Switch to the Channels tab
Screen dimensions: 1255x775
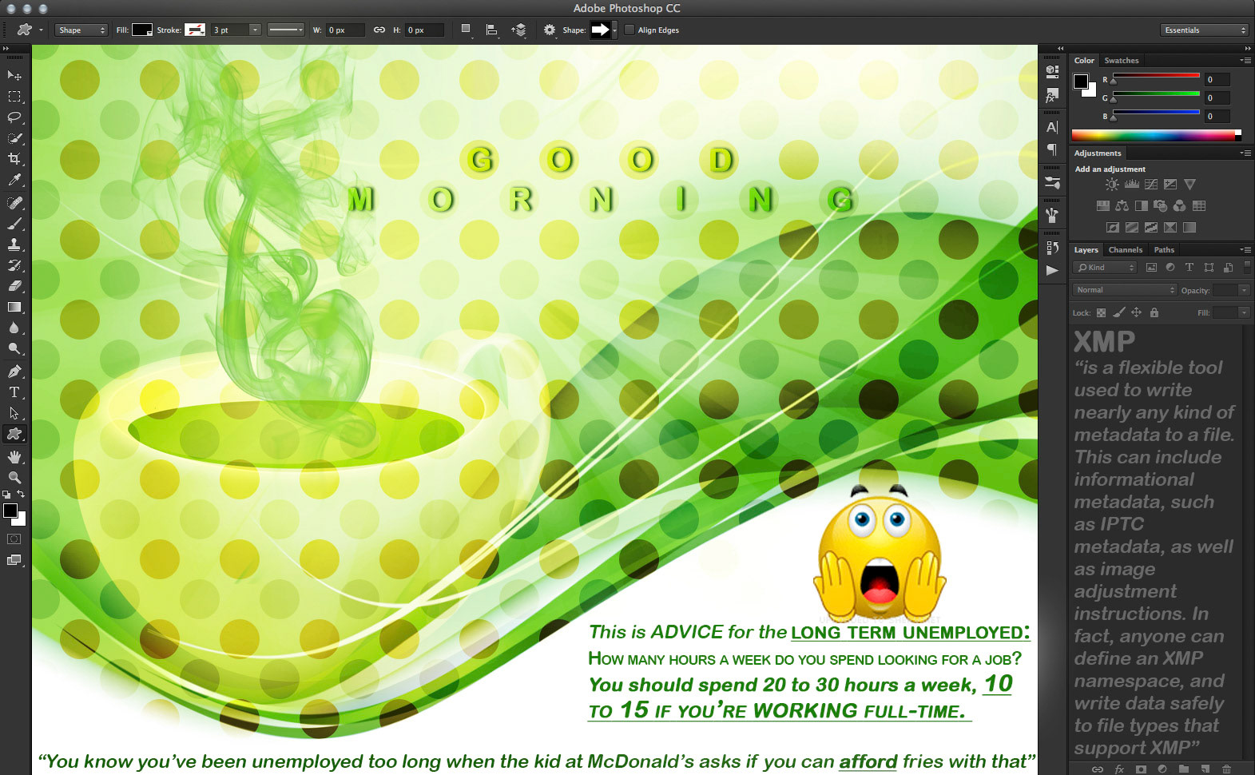[1125, 250]
